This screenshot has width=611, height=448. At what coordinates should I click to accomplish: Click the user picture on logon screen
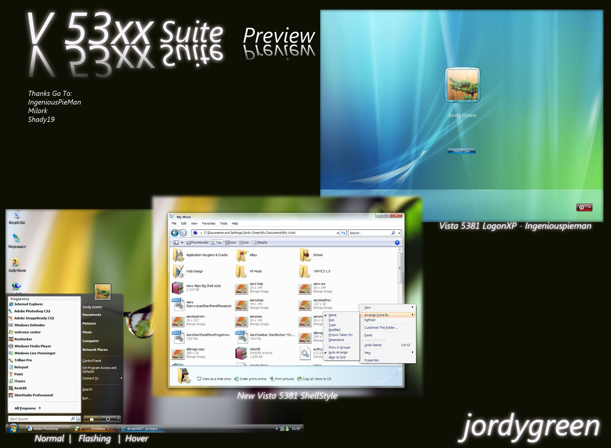pyautogui.click(x=462, y=85)
